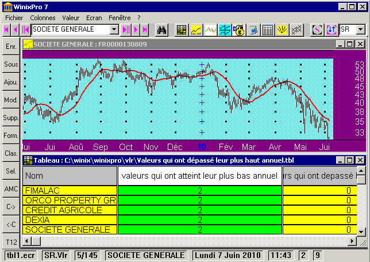Open the colored table grid toolbar icon
Viewport: 370px width, 262px height.
pyautogui.click(x=181, y=30)
